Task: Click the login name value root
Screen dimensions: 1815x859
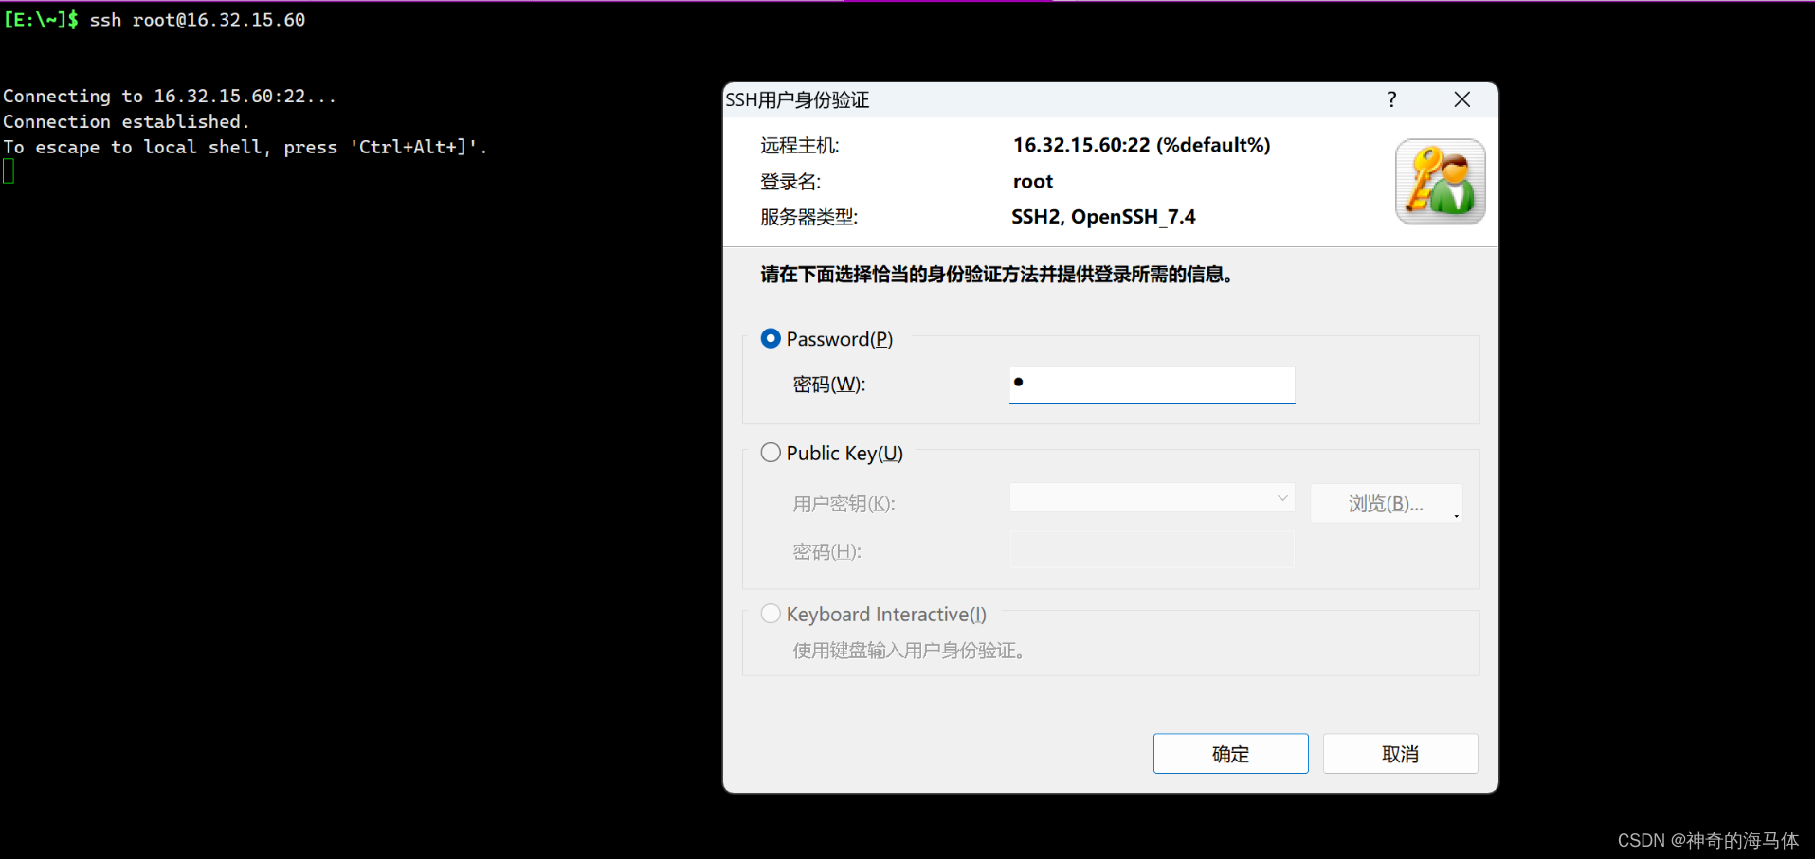Action: tap(1033, 181)
